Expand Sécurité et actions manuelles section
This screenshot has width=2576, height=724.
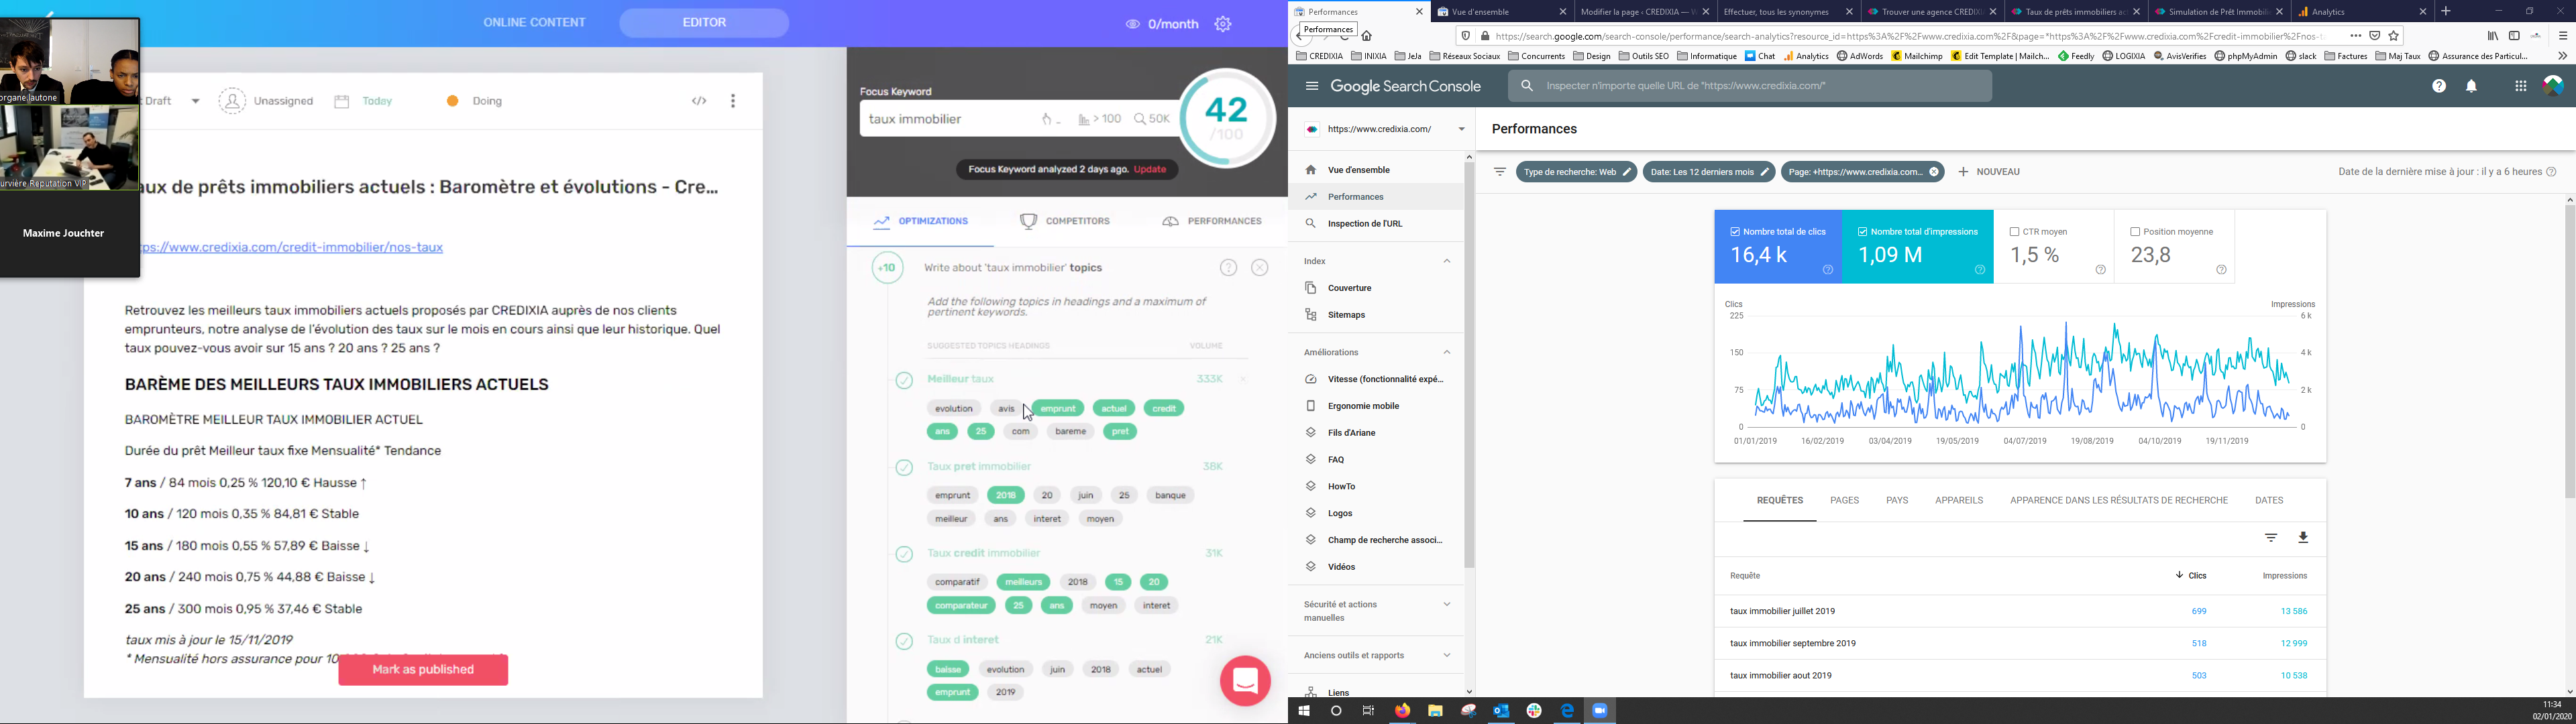point(1446,605)
